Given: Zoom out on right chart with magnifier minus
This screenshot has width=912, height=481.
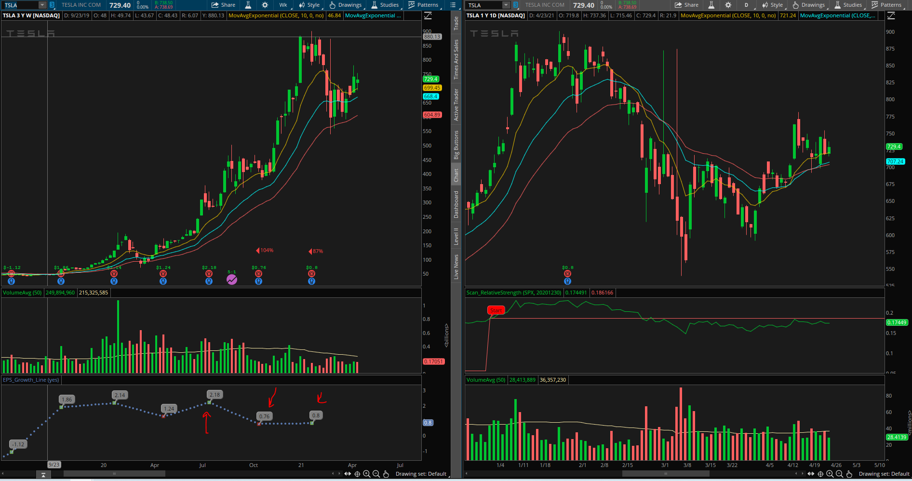Looking at the screenshot, I should [x=839, y=474].
